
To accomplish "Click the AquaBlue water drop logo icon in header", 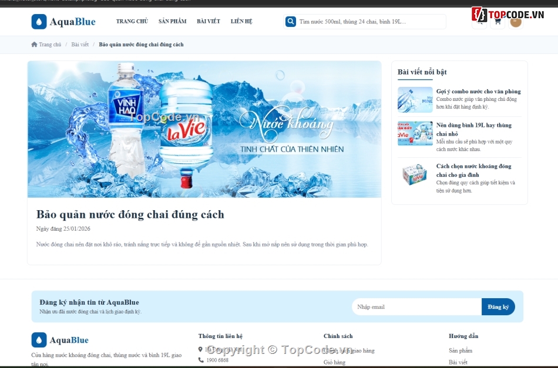I will pos(39,22).
